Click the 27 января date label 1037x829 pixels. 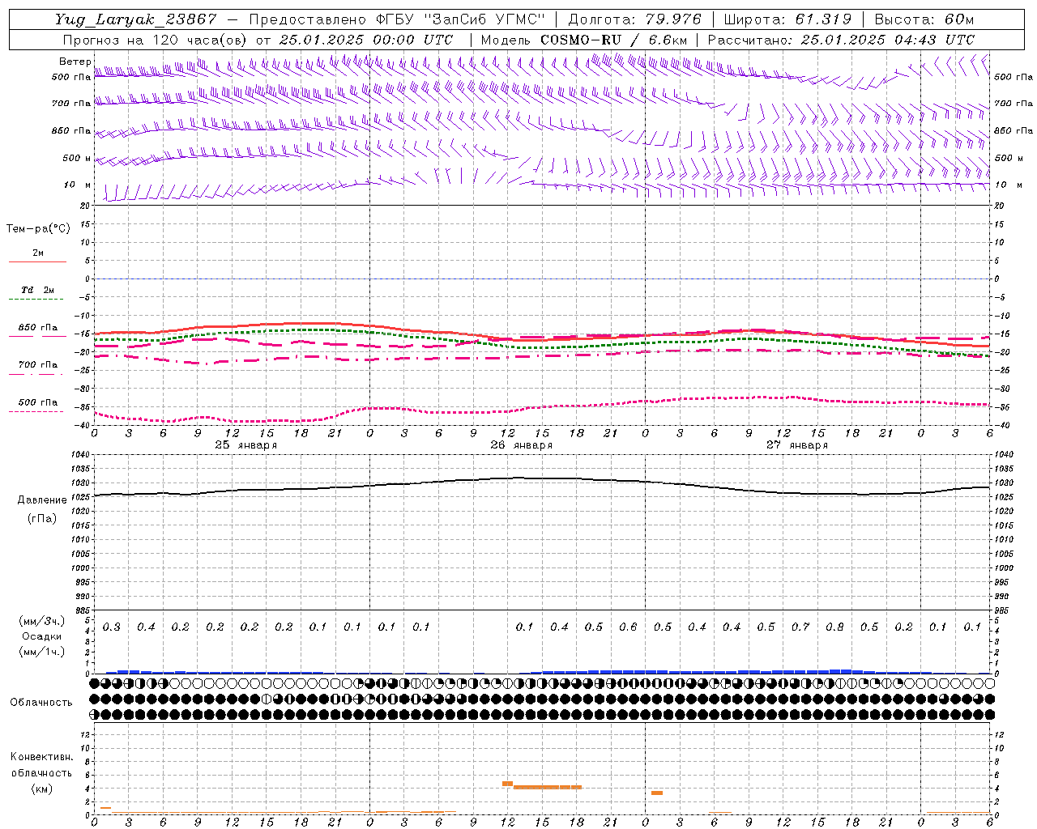point(796,445)
